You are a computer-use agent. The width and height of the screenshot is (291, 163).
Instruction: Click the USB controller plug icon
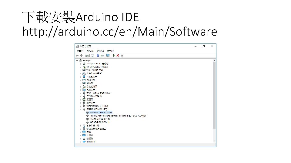(x=84, y=106)
